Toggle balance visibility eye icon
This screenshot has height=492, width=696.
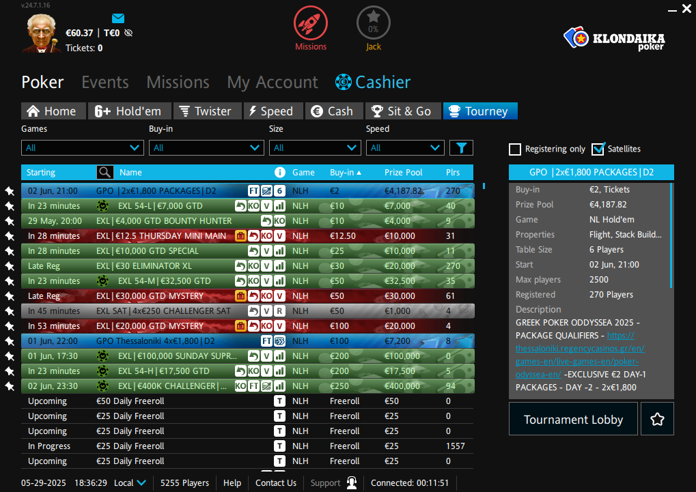pos(128,33)
